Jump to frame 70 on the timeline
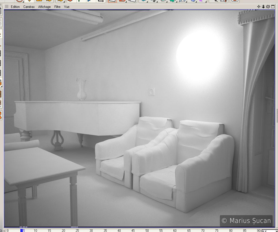The image size is (278, 232). click(203, 230)
